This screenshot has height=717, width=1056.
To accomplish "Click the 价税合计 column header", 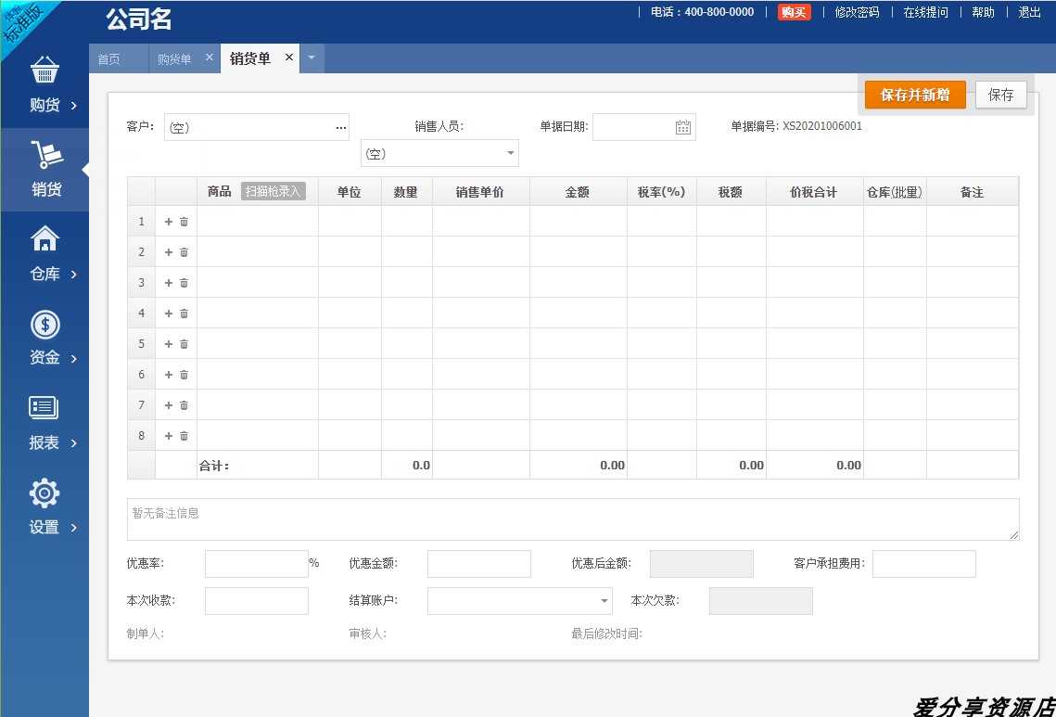I will (x=813, y=192).
